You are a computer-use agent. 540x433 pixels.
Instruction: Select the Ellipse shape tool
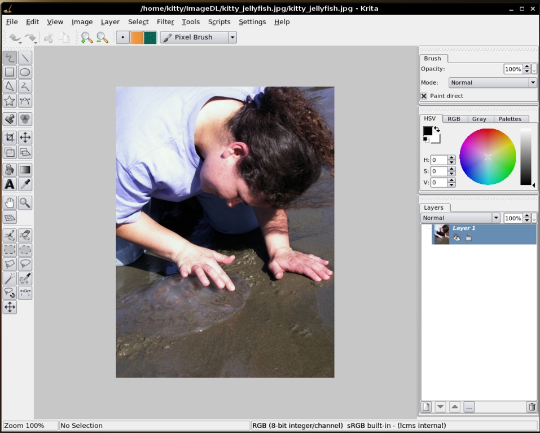pos(25,72)
